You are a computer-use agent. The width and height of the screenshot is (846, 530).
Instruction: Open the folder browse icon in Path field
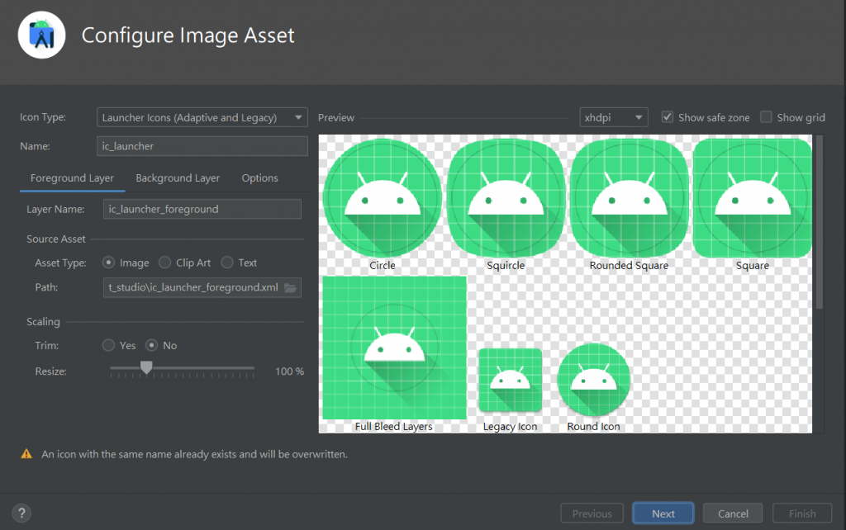point(290,288)
